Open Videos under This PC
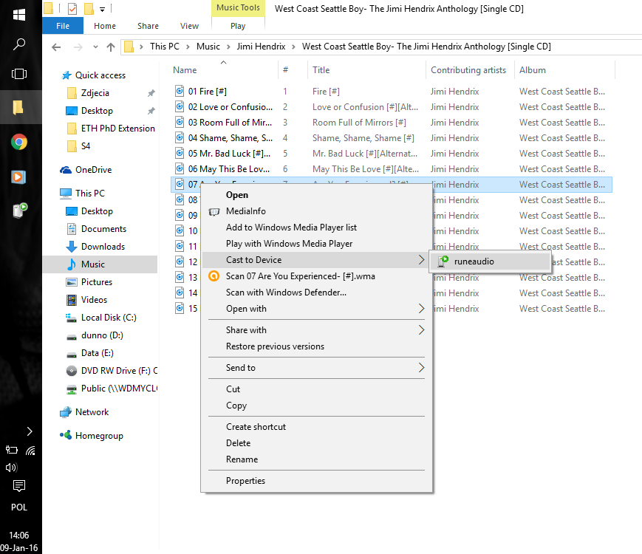Screen dimensions: 642x554 (94, 300)
